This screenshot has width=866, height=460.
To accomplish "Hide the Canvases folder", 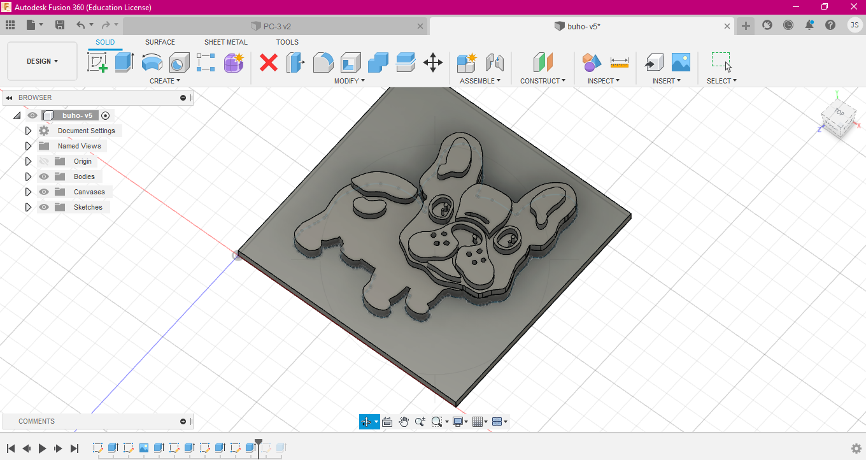I will (x=44, y=192).
